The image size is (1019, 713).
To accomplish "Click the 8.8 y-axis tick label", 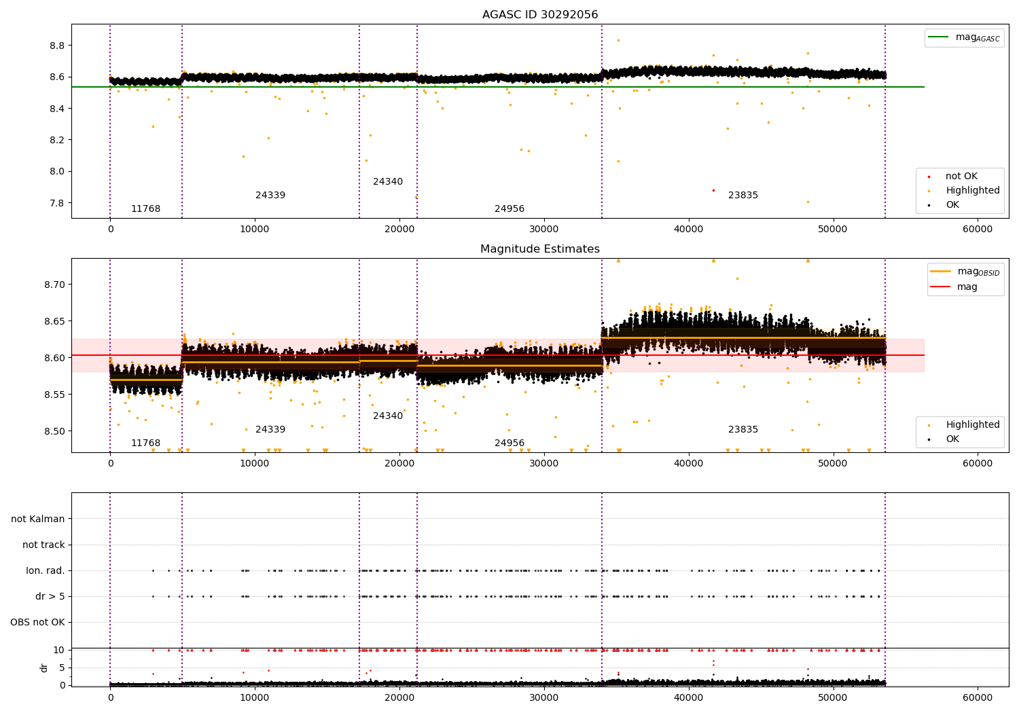I will click(57, 45).
